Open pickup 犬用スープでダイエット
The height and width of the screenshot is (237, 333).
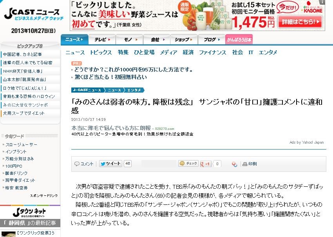(x=24, y=113)
